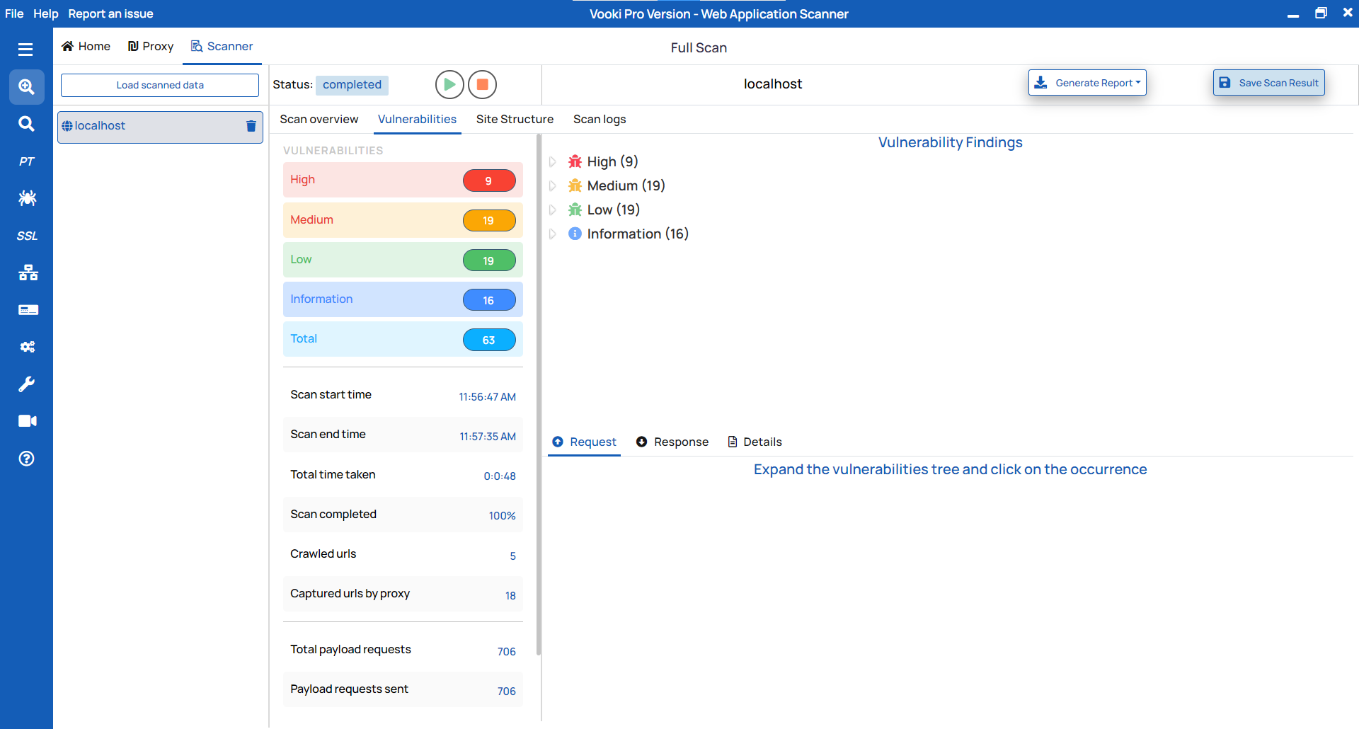Click the Information blue summary row
Screen dimensions: 1359x729
click(403, 299)
